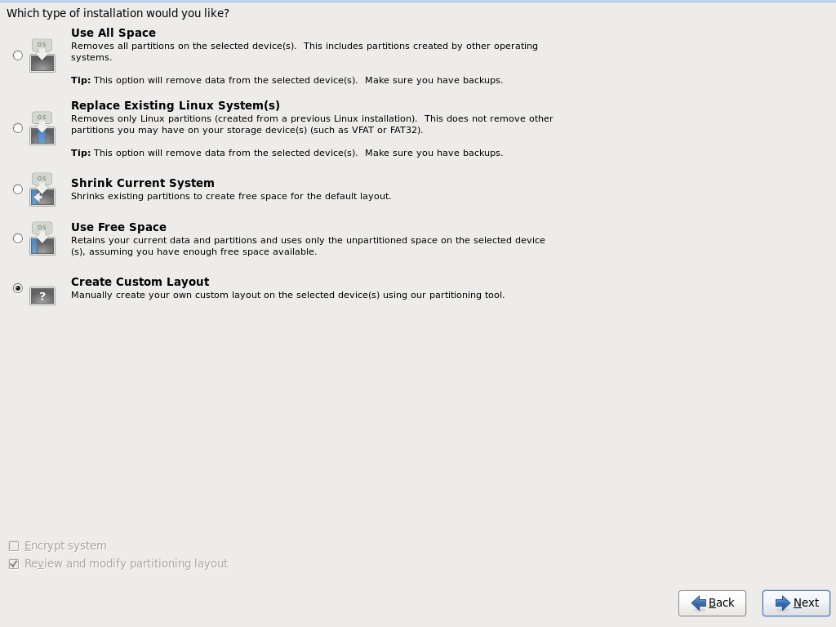Click the blue arrow on Next button
This screenshot has height=627, width=836.
point(783,603)
